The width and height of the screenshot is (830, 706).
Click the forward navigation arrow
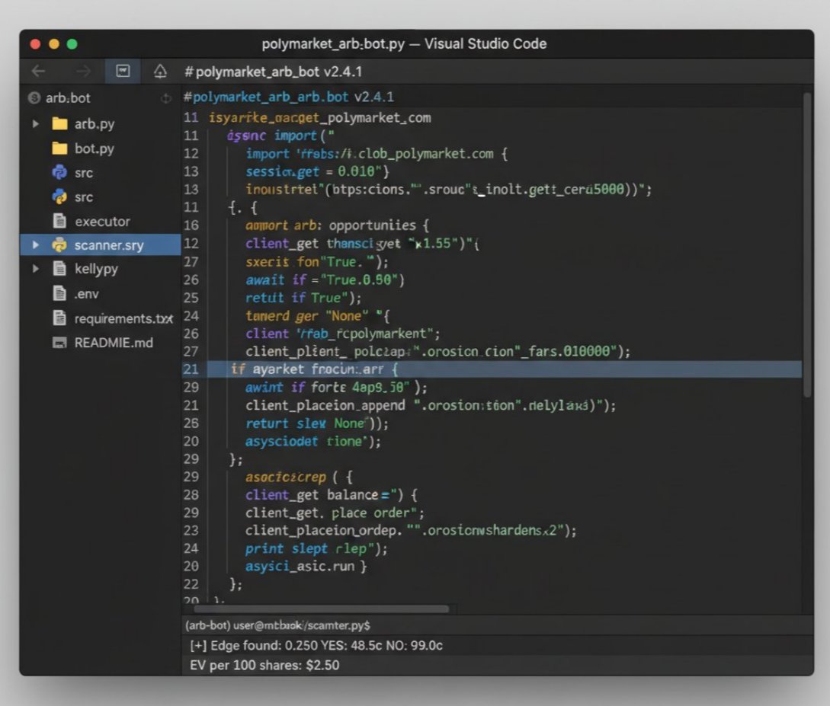point(83,71)
